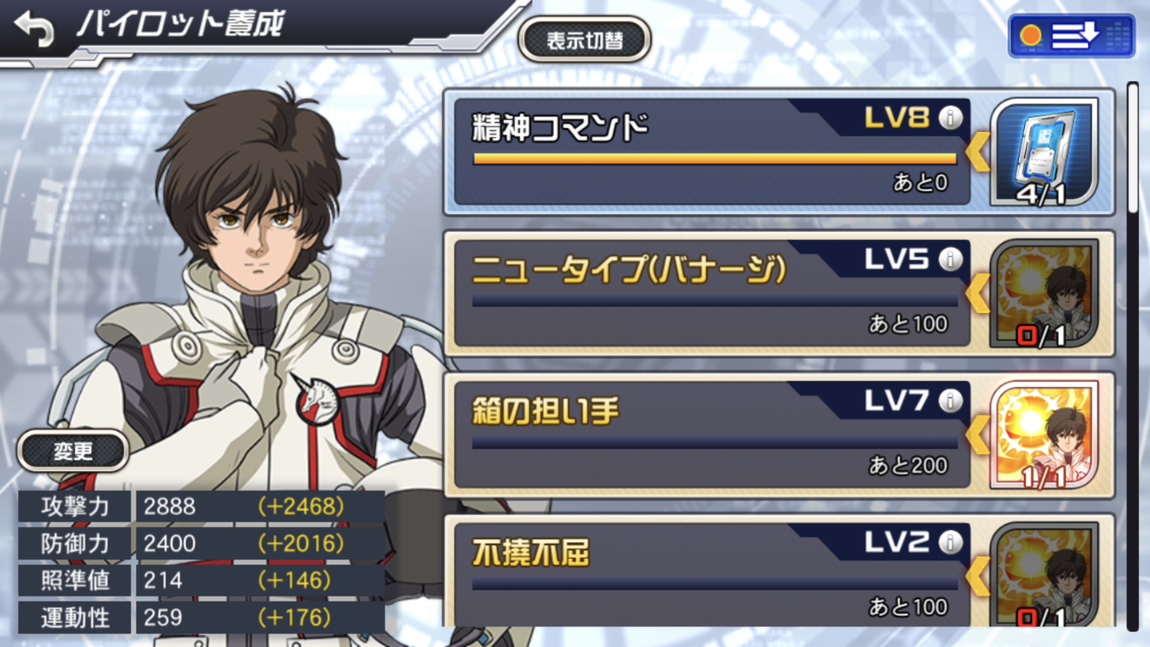This screenshot has width=1150, height=647.
Task: Tap info icon beside LV8
Action: point(951,118)
